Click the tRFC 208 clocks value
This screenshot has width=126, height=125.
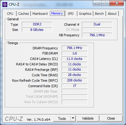point(75,80)
